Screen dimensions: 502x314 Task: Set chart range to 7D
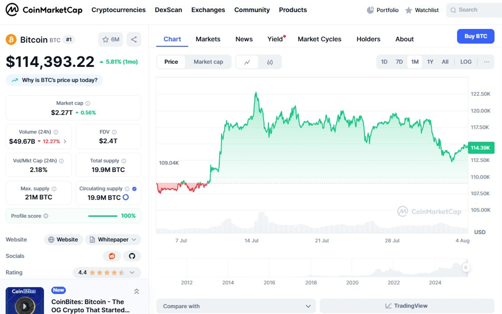click(399, 62)
